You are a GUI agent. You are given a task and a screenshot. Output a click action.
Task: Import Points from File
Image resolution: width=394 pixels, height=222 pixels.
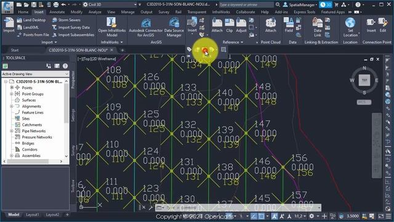pyautogui.click(x=33, y=35)
